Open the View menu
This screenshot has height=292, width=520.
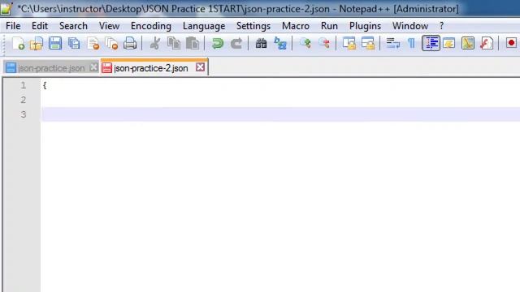[x=109, y=26]
